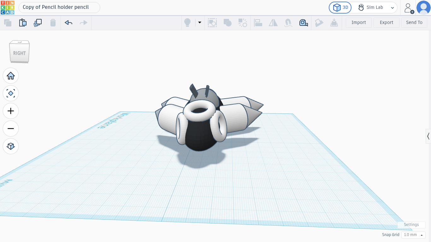Toggle perspective and orthographic view

(x=11, y=146)
